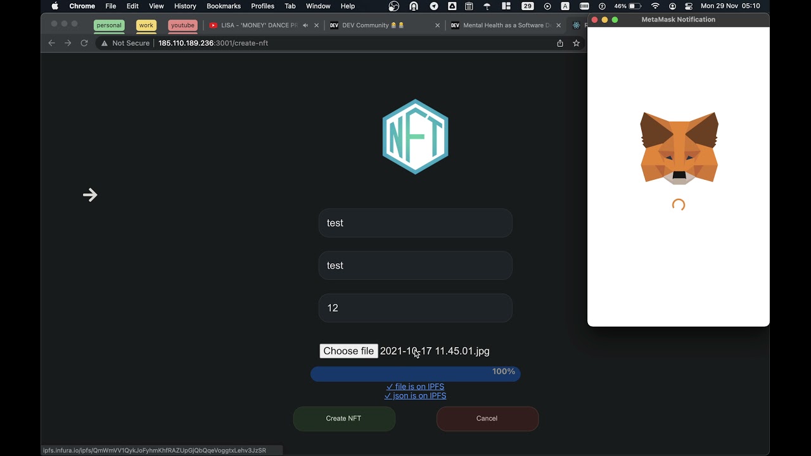Open the clipboard menu bar icon
Image resolution: width=811 pixels, height=456 pixels.
pos(469,6)
